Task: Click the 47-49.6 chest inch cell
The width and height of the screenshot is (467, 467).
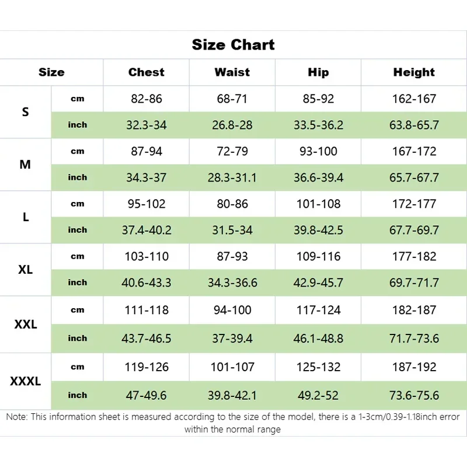Action: (x=147, y=395)
